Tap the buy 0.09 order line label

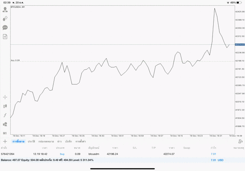(15, 60)
